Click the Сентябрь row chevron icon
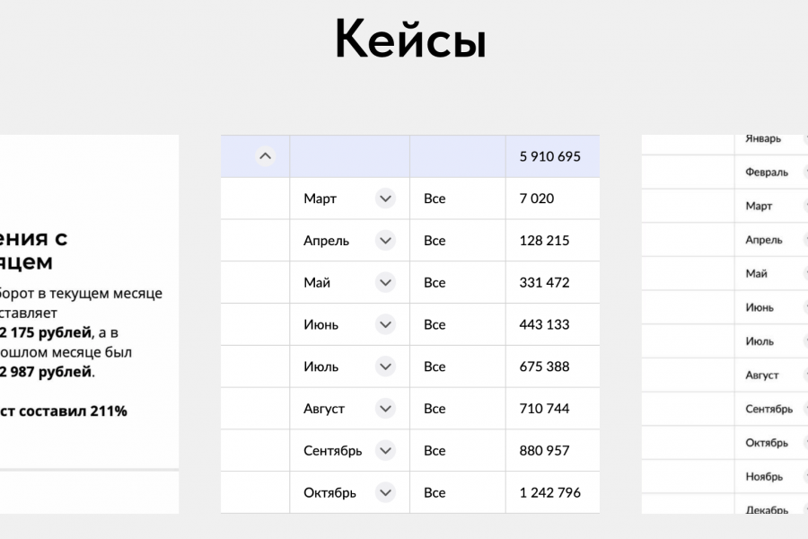 [x=385, y=450]
